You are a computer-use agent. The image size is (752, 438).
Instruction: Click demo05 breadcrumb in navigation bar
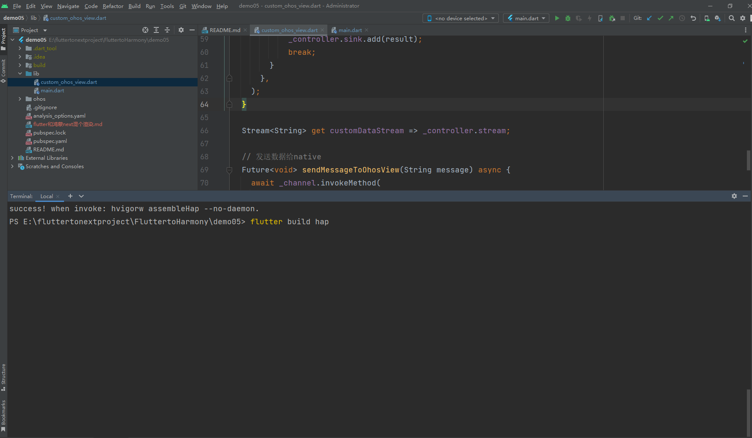pyautogui.click(x=13, y=18)
